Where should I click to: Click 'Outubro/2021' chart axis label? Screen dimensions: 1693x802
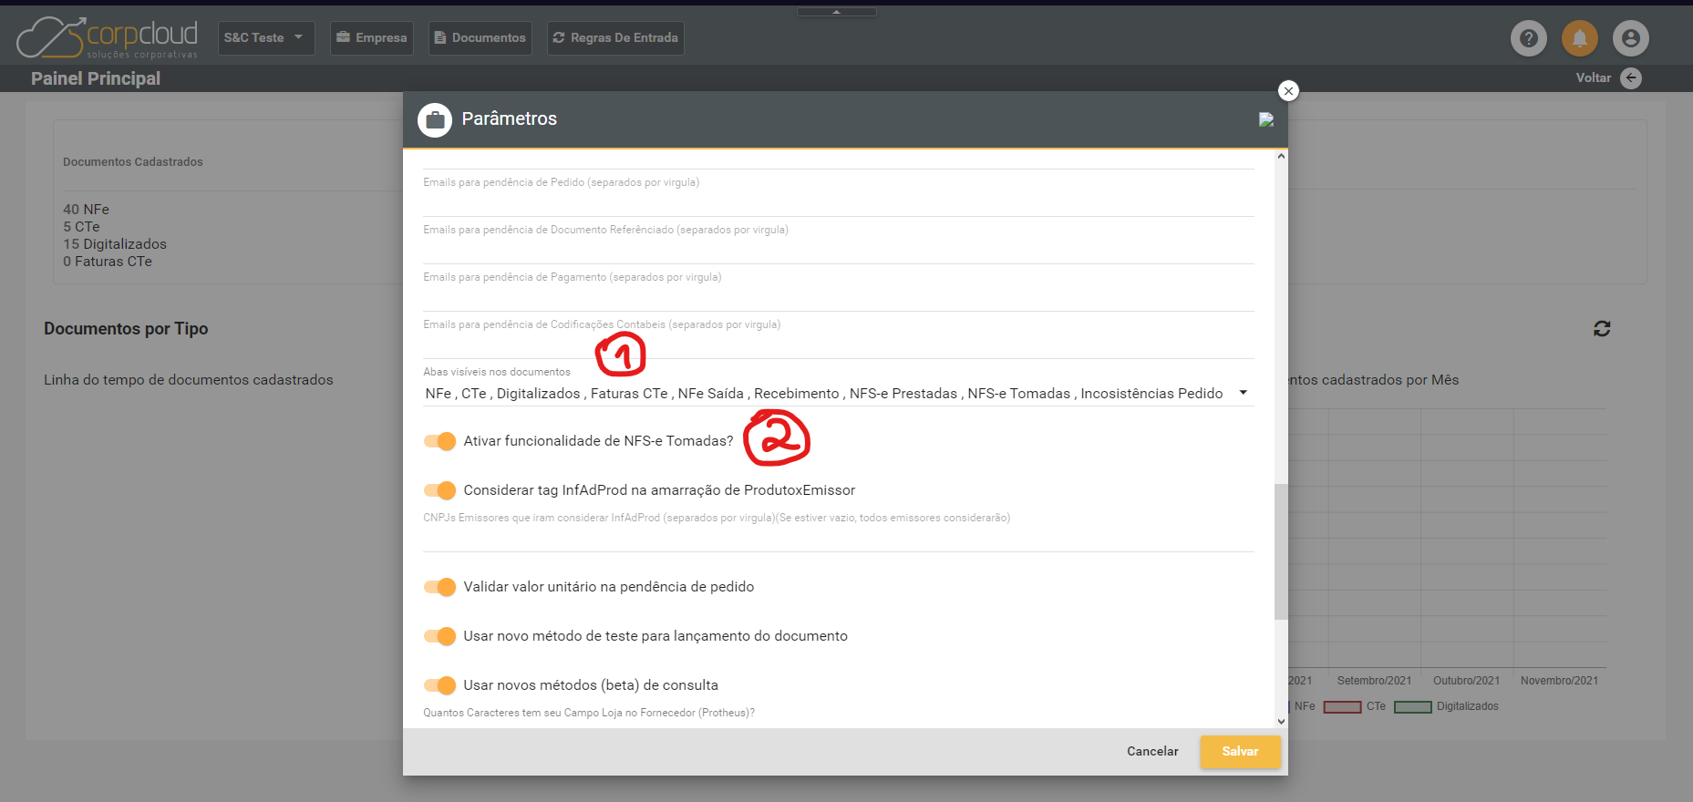pyautogui.click(x=1466, y=681)
